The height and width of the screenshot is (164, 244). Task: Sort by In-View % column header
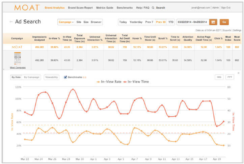(54, 38)
